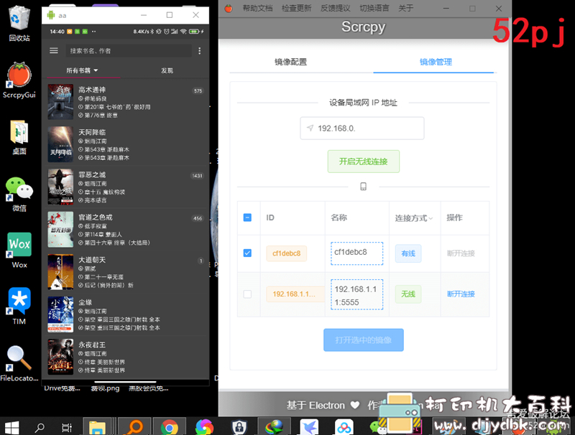The height and width of the screenshot is (435, 575).
Task: Click the 无线 connection tag
Action: 408,294
